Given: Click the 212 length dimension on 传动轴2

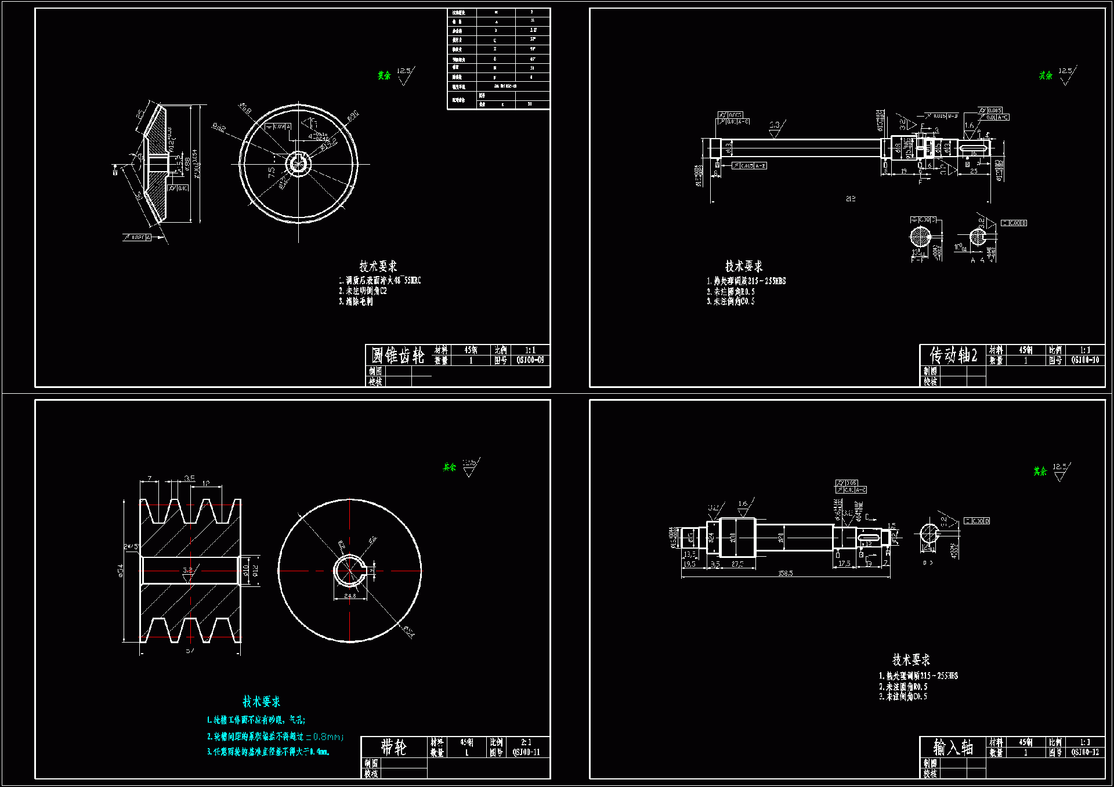Looking at the screenshot, I should tap(851, 199).
